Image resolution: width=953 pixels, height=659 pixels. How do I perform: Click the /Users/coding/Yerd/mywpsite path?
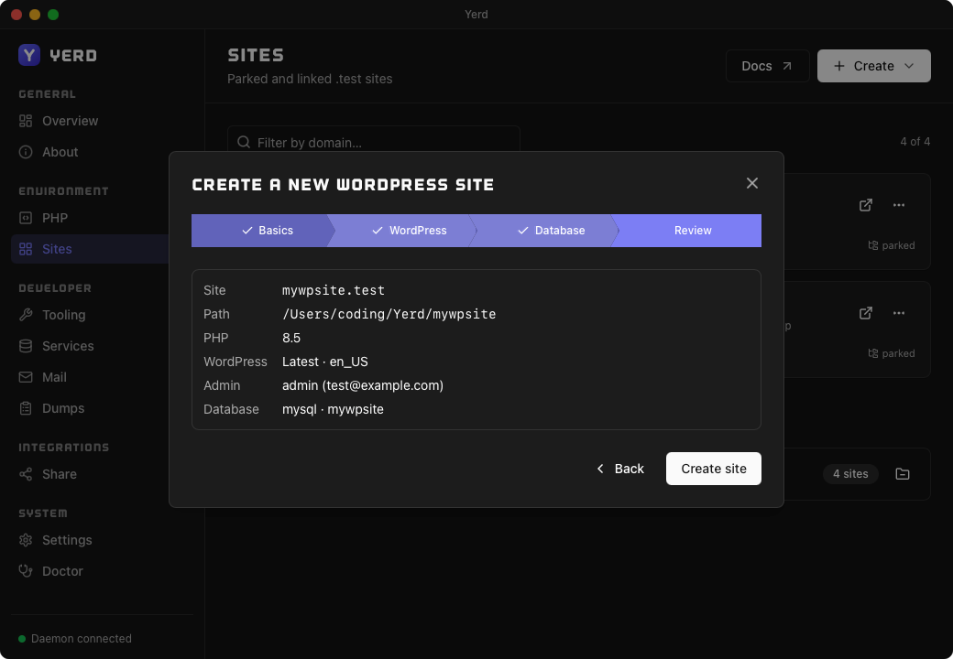pos(389,314)
